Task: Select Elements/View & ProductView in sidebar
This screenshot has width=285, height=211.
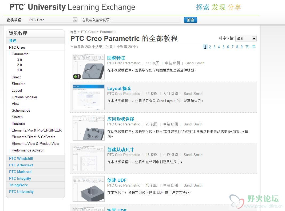Action: [35, 144]
